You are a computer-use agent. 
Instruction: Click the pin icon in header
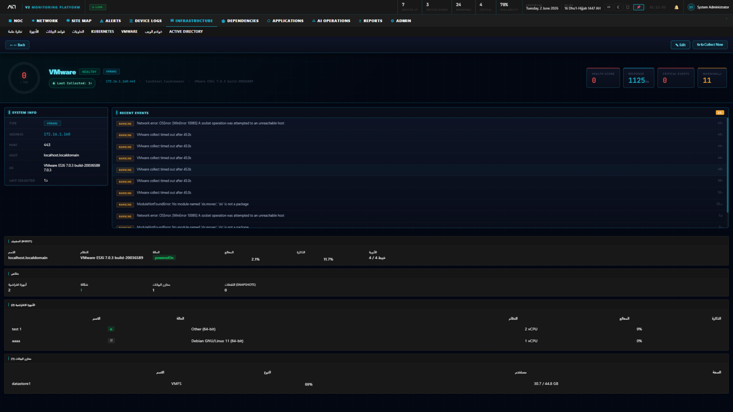tap(639, 7)
